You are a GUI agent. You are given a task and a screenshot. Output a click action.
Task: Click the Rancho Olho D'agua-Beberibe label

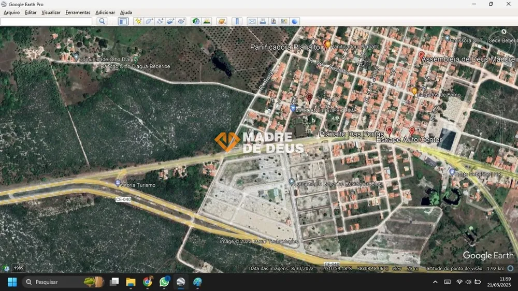135,66
